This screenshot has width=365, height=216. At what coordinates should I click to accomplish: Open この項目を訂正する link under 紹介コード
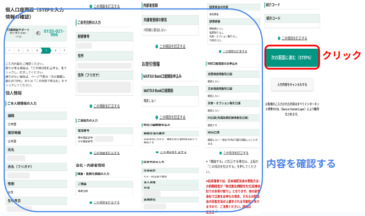coord(294,38)
